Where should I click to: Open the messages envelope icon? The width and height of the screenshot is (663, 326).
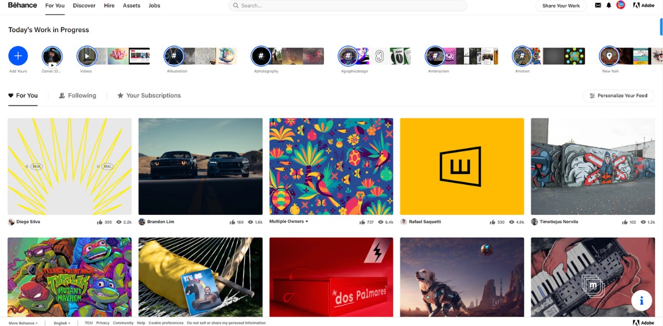click(x=597, y=5)
